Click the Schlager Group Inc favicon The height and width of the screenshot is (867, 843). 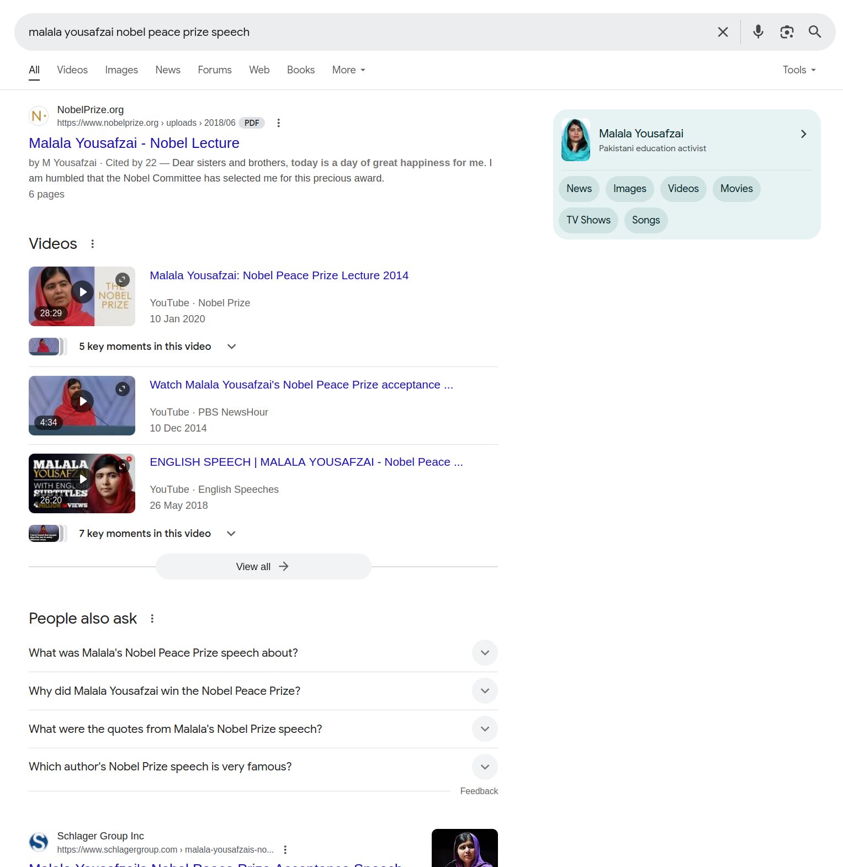(x=39, y=842)
